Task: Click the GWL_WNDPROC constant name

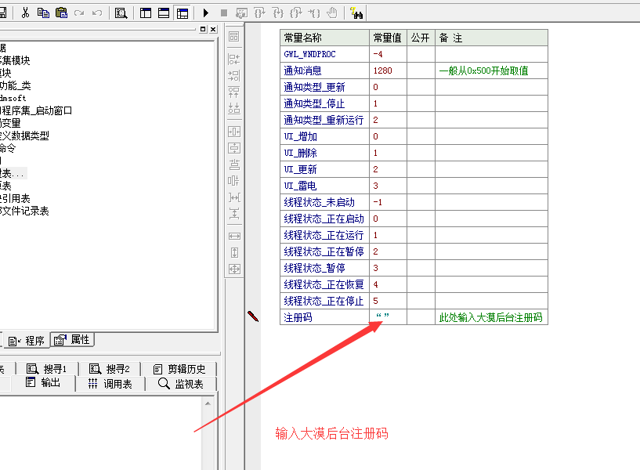Action: coord(309,54)
